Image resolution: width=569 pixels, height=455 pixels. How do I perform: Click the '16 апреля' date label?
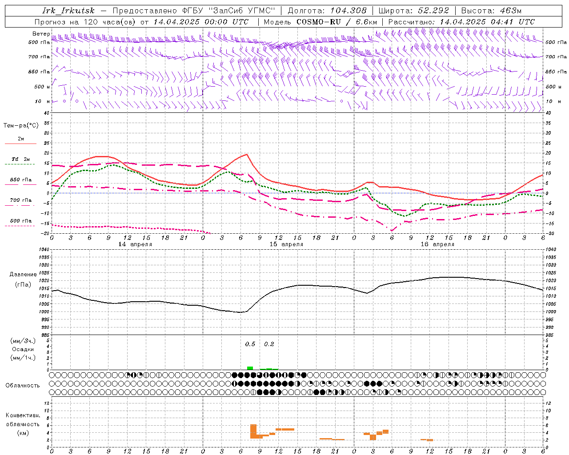click(x=437, y=244)
